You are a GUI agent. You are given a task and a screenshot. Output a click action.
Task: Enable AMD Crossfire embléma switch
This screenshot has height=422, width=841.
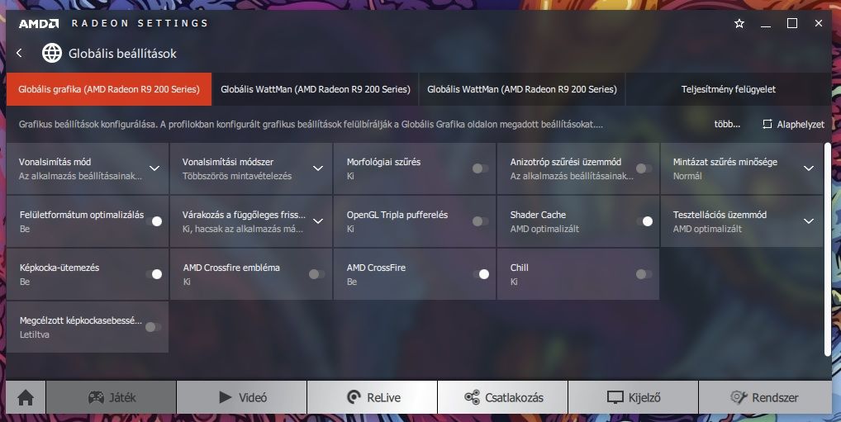(x=317, y=274)
